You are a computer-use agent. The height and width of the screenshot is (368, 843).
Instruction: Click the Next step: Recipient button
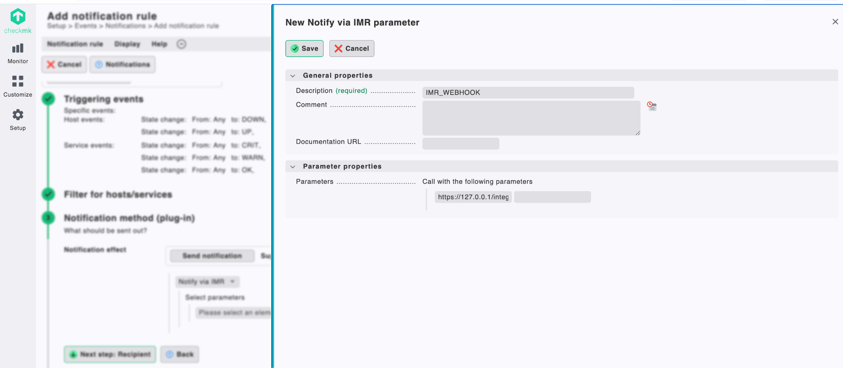(x=110, y=354)
